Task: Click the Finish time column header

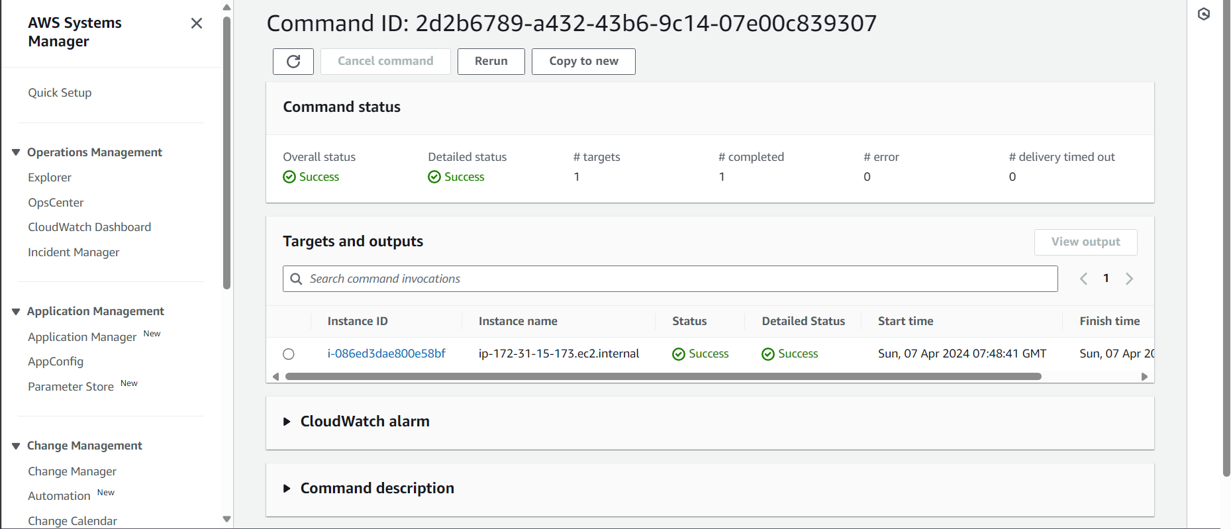Action: pos(1109,321)
